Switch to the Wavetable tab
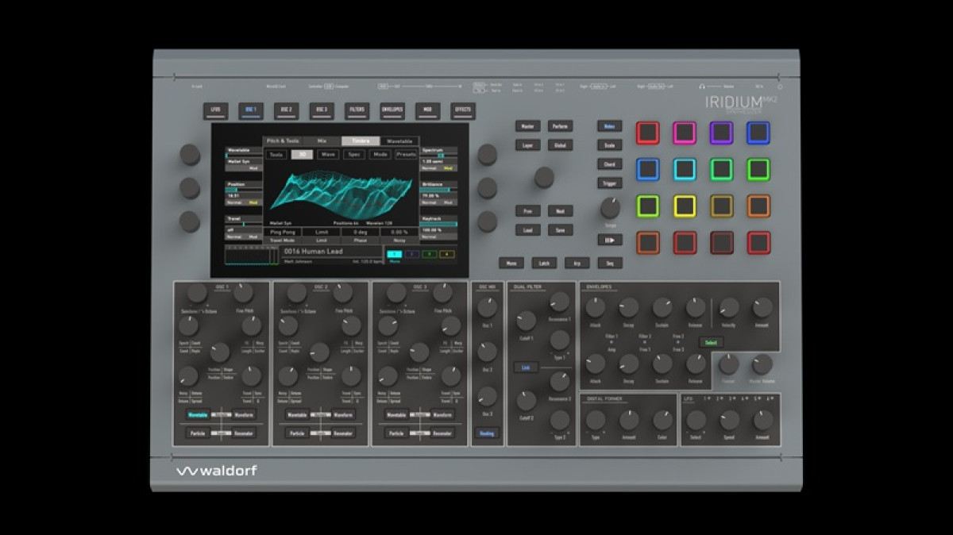Screen dimensions: 953x535 click(399, 141)
